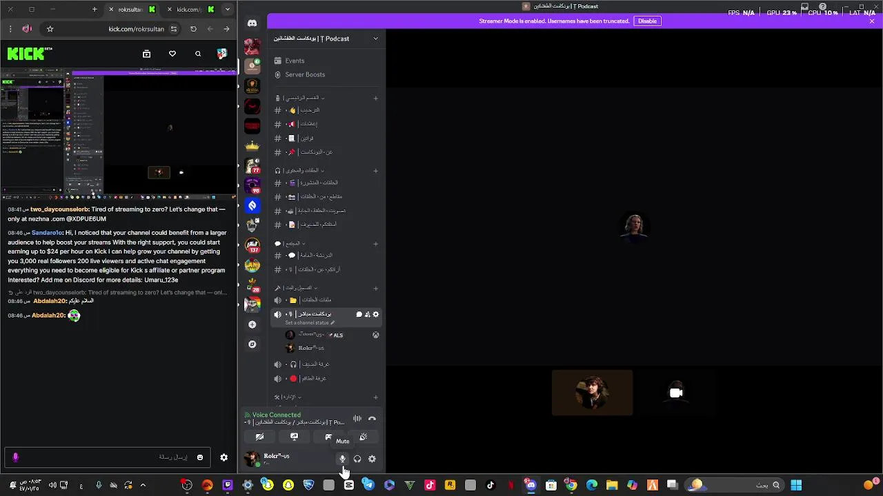The height and width of the screenshot is (496, 883).
Task: Explore discoverable servers compass icon
Action: 252,344
